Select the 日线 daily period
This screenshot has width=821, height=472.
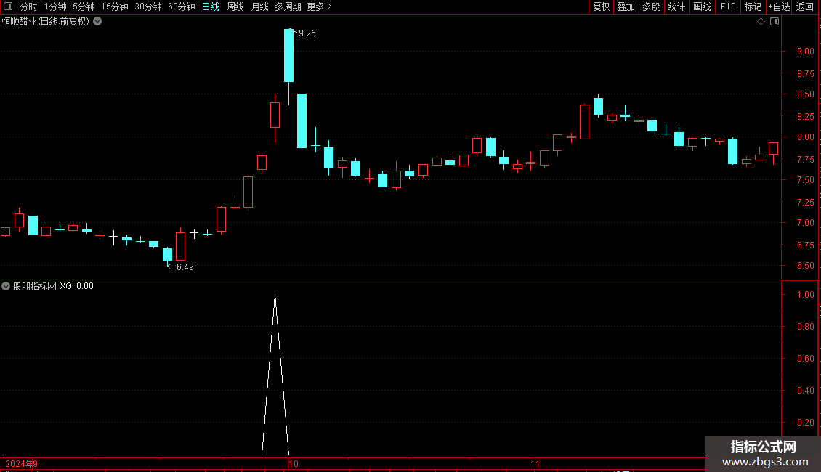tap(211, 7)
